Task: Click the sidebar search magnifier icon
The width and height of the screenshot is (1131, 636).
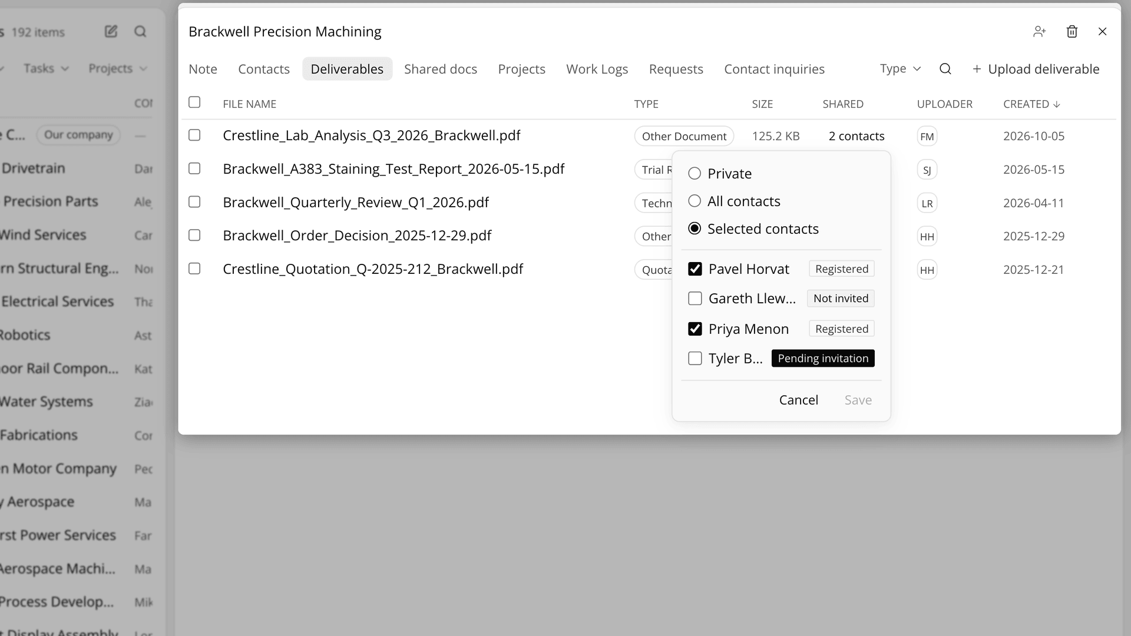Action: coord(140,32)
